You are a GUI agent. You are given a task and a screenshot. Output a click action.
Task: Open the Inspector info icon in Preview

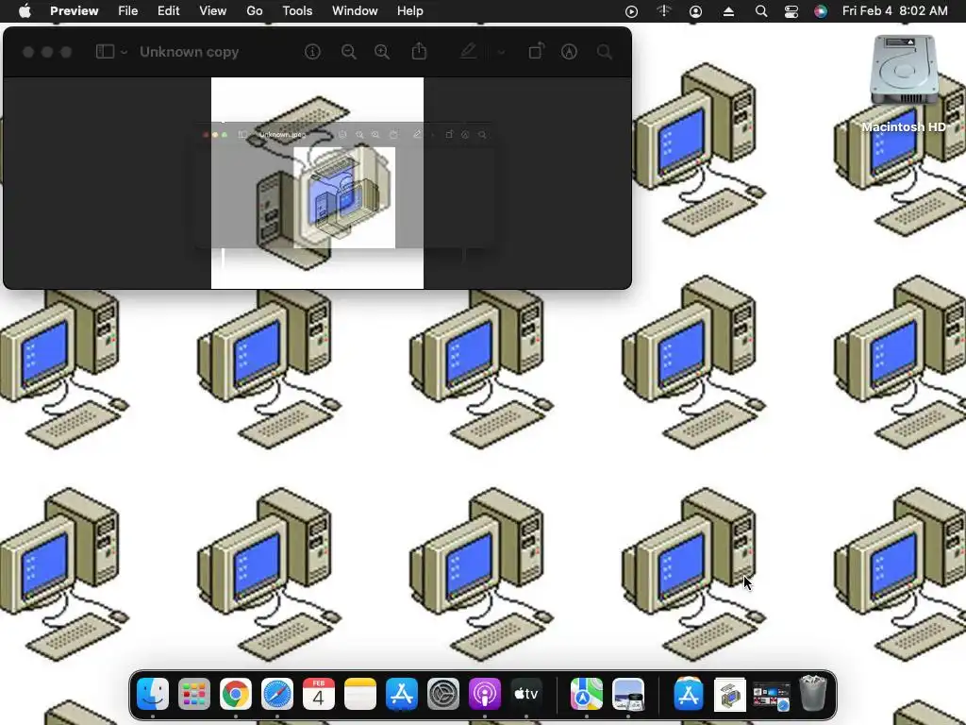[x=312, y=52]
